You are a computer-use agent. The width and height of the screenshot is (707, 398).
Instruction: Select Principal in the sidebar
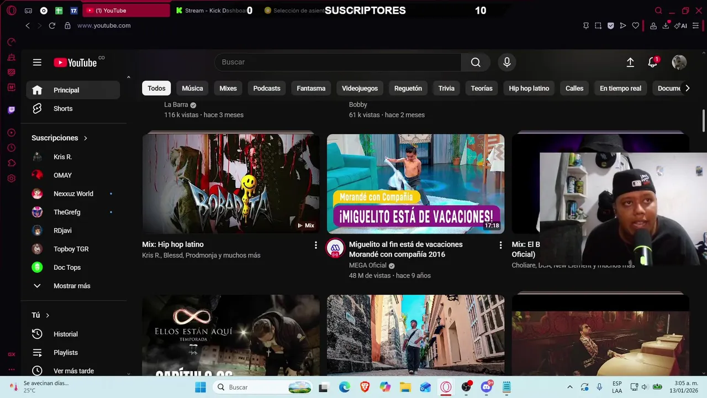coord(73,90)
